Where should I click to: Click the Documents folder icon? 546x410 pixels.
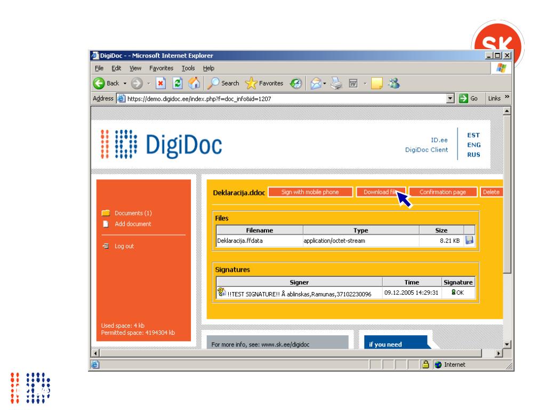point(106,213)
